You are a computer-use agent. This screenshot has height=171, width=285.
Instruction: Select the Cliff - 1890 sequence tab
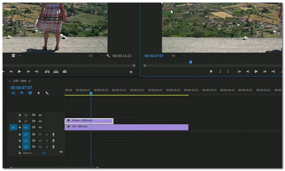(x=19, y=81)
